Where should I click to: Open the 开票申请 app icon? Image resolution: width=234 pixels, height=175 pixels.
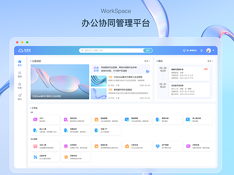188,146
